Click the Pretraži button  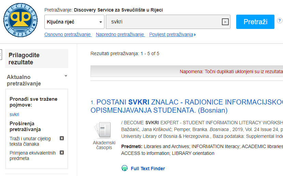pyautogui.click(x=255, y=22)
